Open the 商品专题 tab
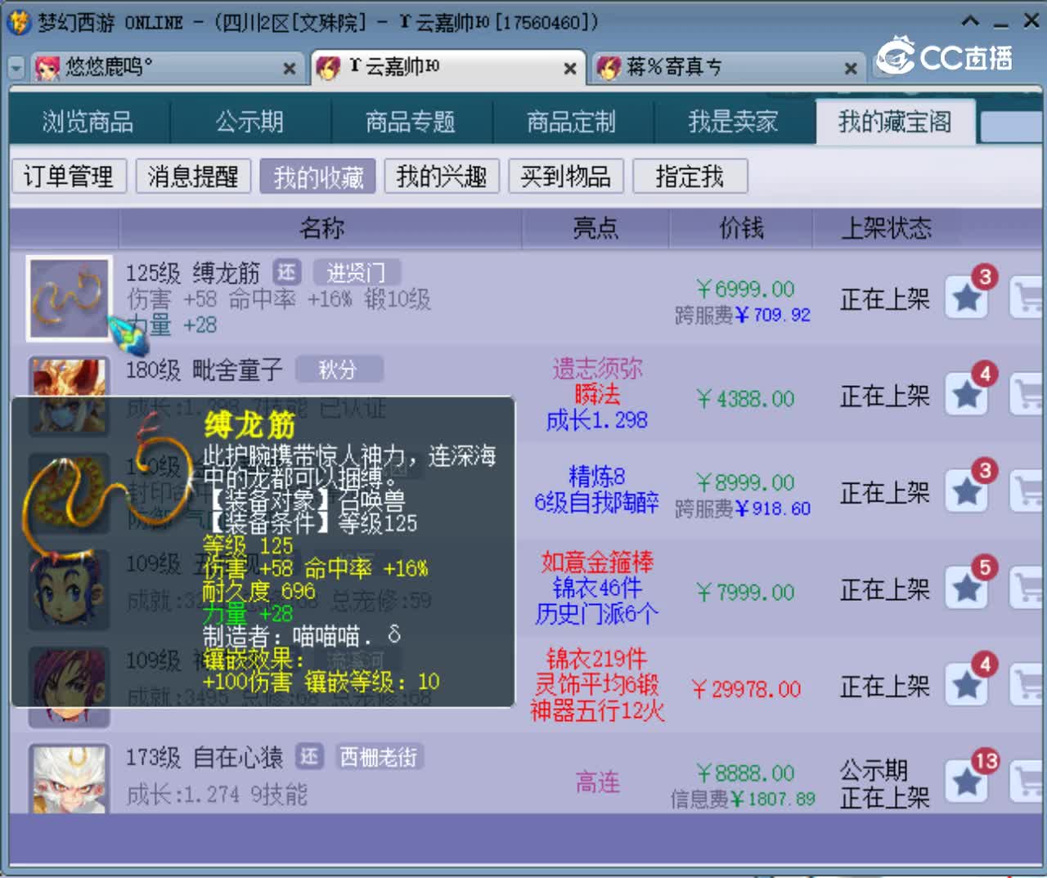The height and width of the screenshot is (878, 1047). (x=411, y=123)
